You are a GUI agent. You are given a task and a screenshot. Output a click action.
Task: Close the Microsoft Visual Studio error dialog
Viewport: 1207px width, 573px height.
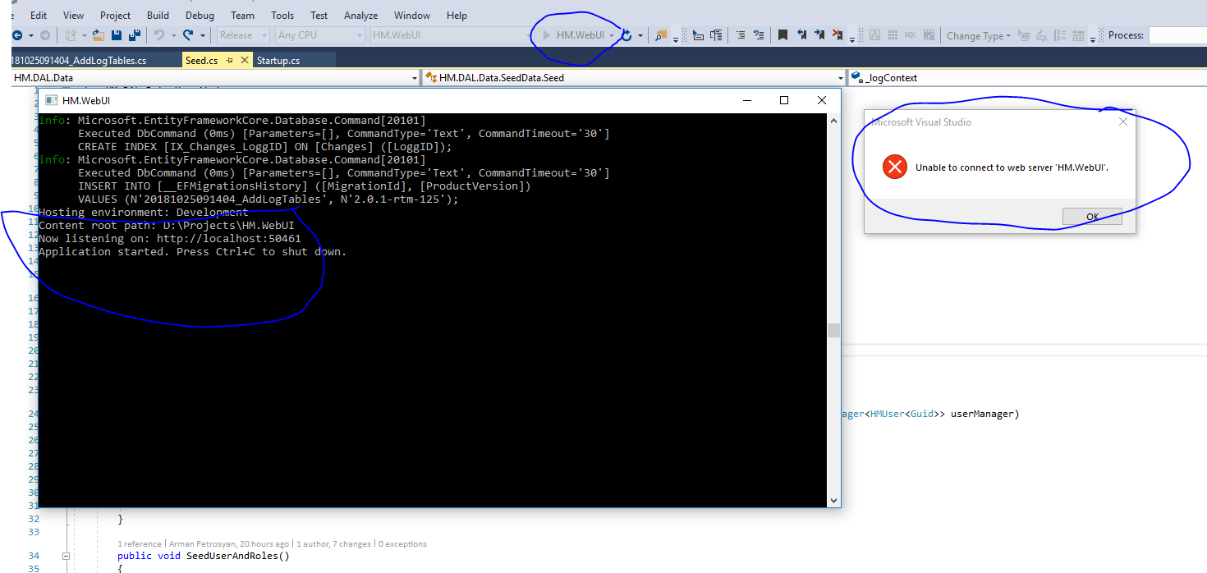point(1122,121)
